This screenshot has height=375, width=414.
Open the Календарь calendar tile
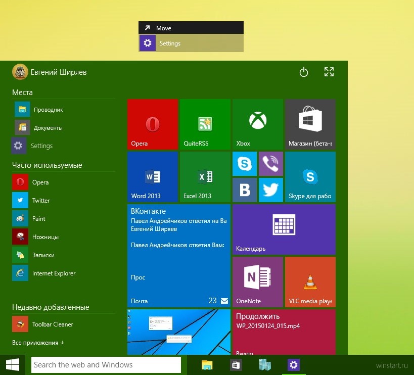[284, 229]
